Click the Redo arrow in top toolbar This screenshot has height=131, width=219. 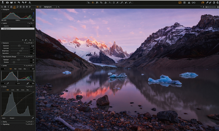pyautogui.click(x=26, y=2)
